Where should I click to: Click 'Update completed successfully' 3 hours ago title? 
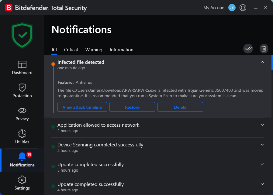[91, 164]
